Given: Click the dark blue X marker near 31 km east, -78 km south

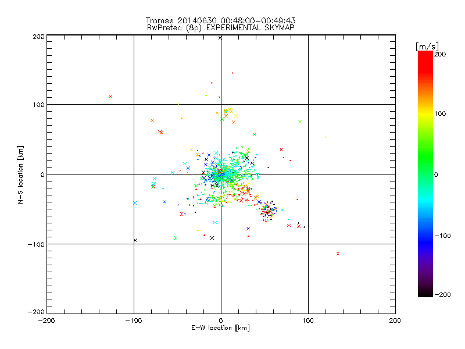Looking at the screenshot, I should pyautogui.click(x=248, y=229).
